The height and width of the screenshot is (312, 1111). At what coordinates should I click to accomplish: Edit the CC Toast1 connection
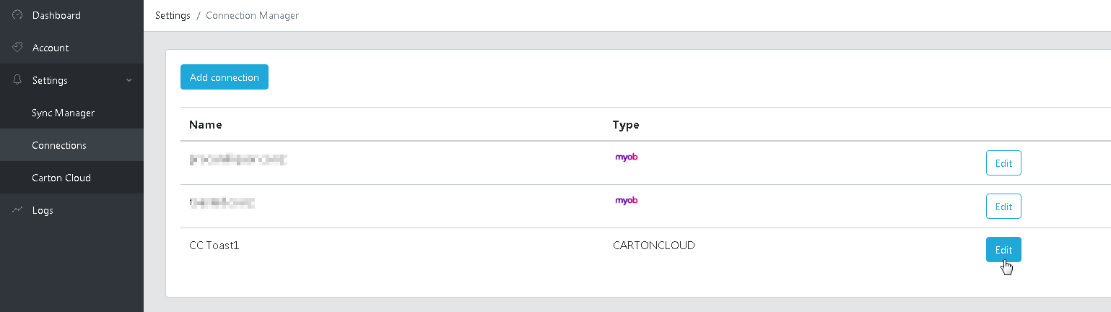(x=1003, y=250)
